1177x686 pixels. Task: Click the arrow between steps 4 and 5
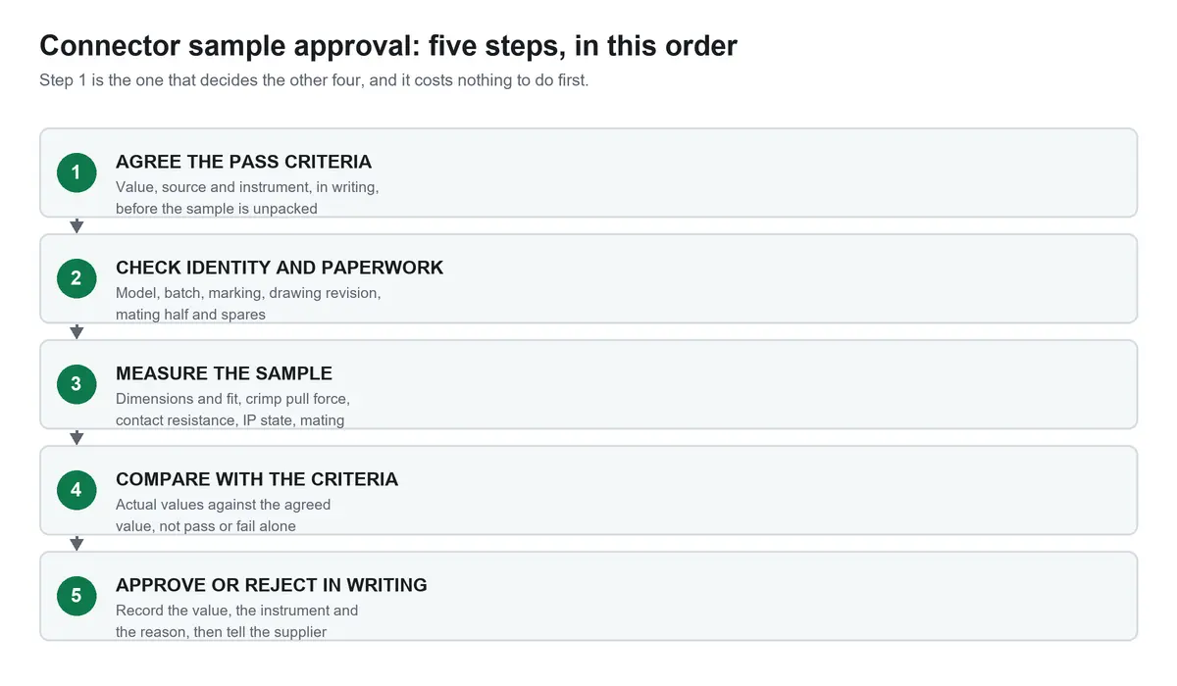[77, 544]
